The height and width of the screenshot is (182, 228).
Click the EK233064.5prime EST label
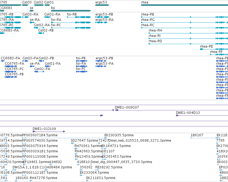tap(94, 173)
